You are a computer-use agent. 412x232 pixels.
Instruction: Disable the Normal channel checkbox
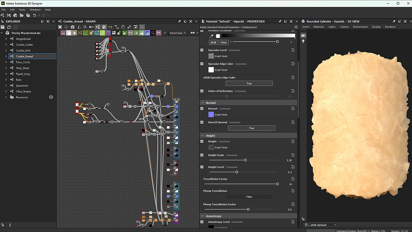[202, 109]
